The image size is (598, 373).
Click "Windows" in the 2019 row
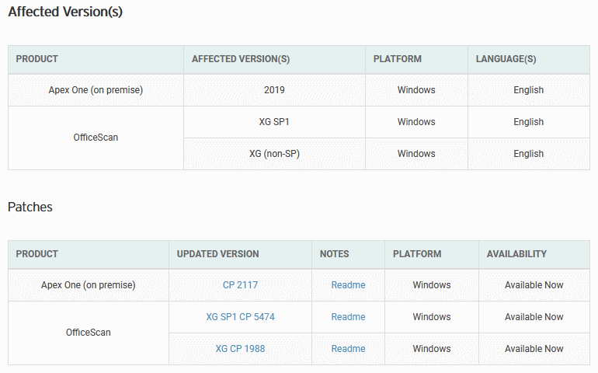[416, 90]
